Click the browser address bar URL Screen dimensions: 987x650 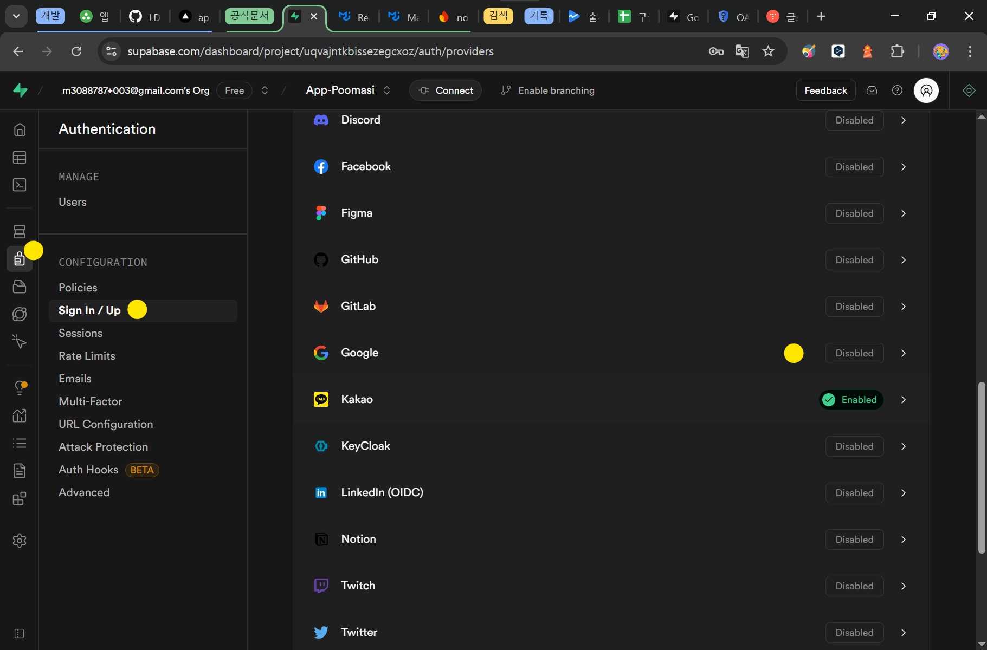pyautogui.click(x=311, y=51)
